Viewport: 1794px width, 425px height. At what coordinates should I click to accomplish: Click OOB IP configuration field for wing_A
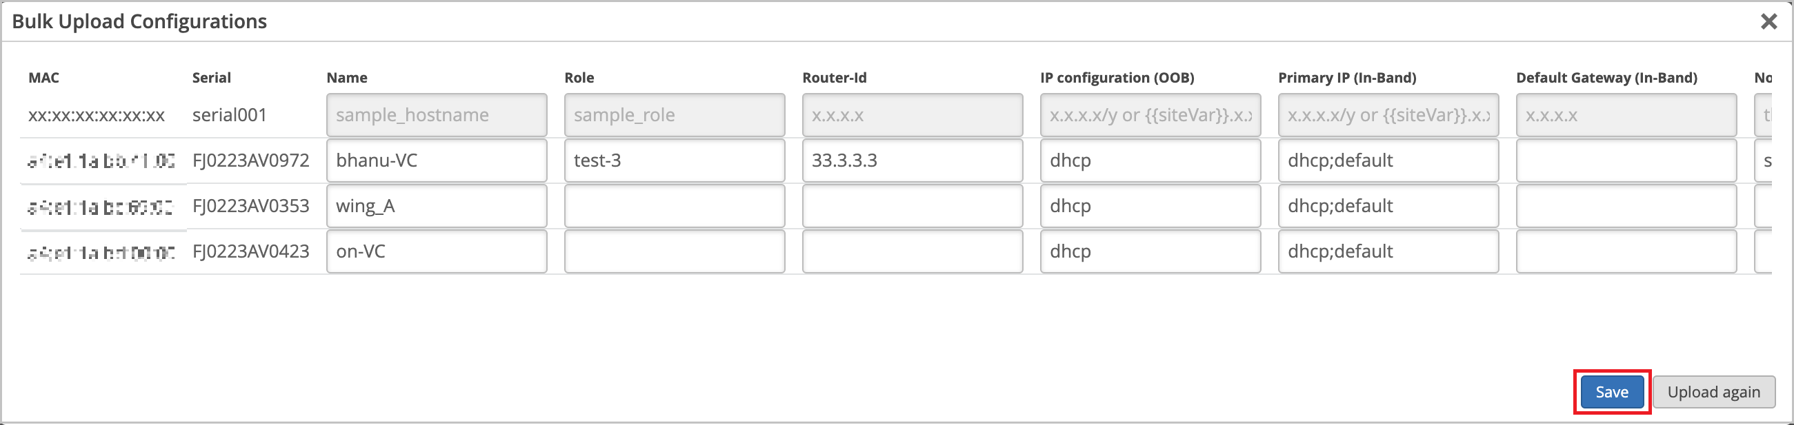click(1150, 206)
